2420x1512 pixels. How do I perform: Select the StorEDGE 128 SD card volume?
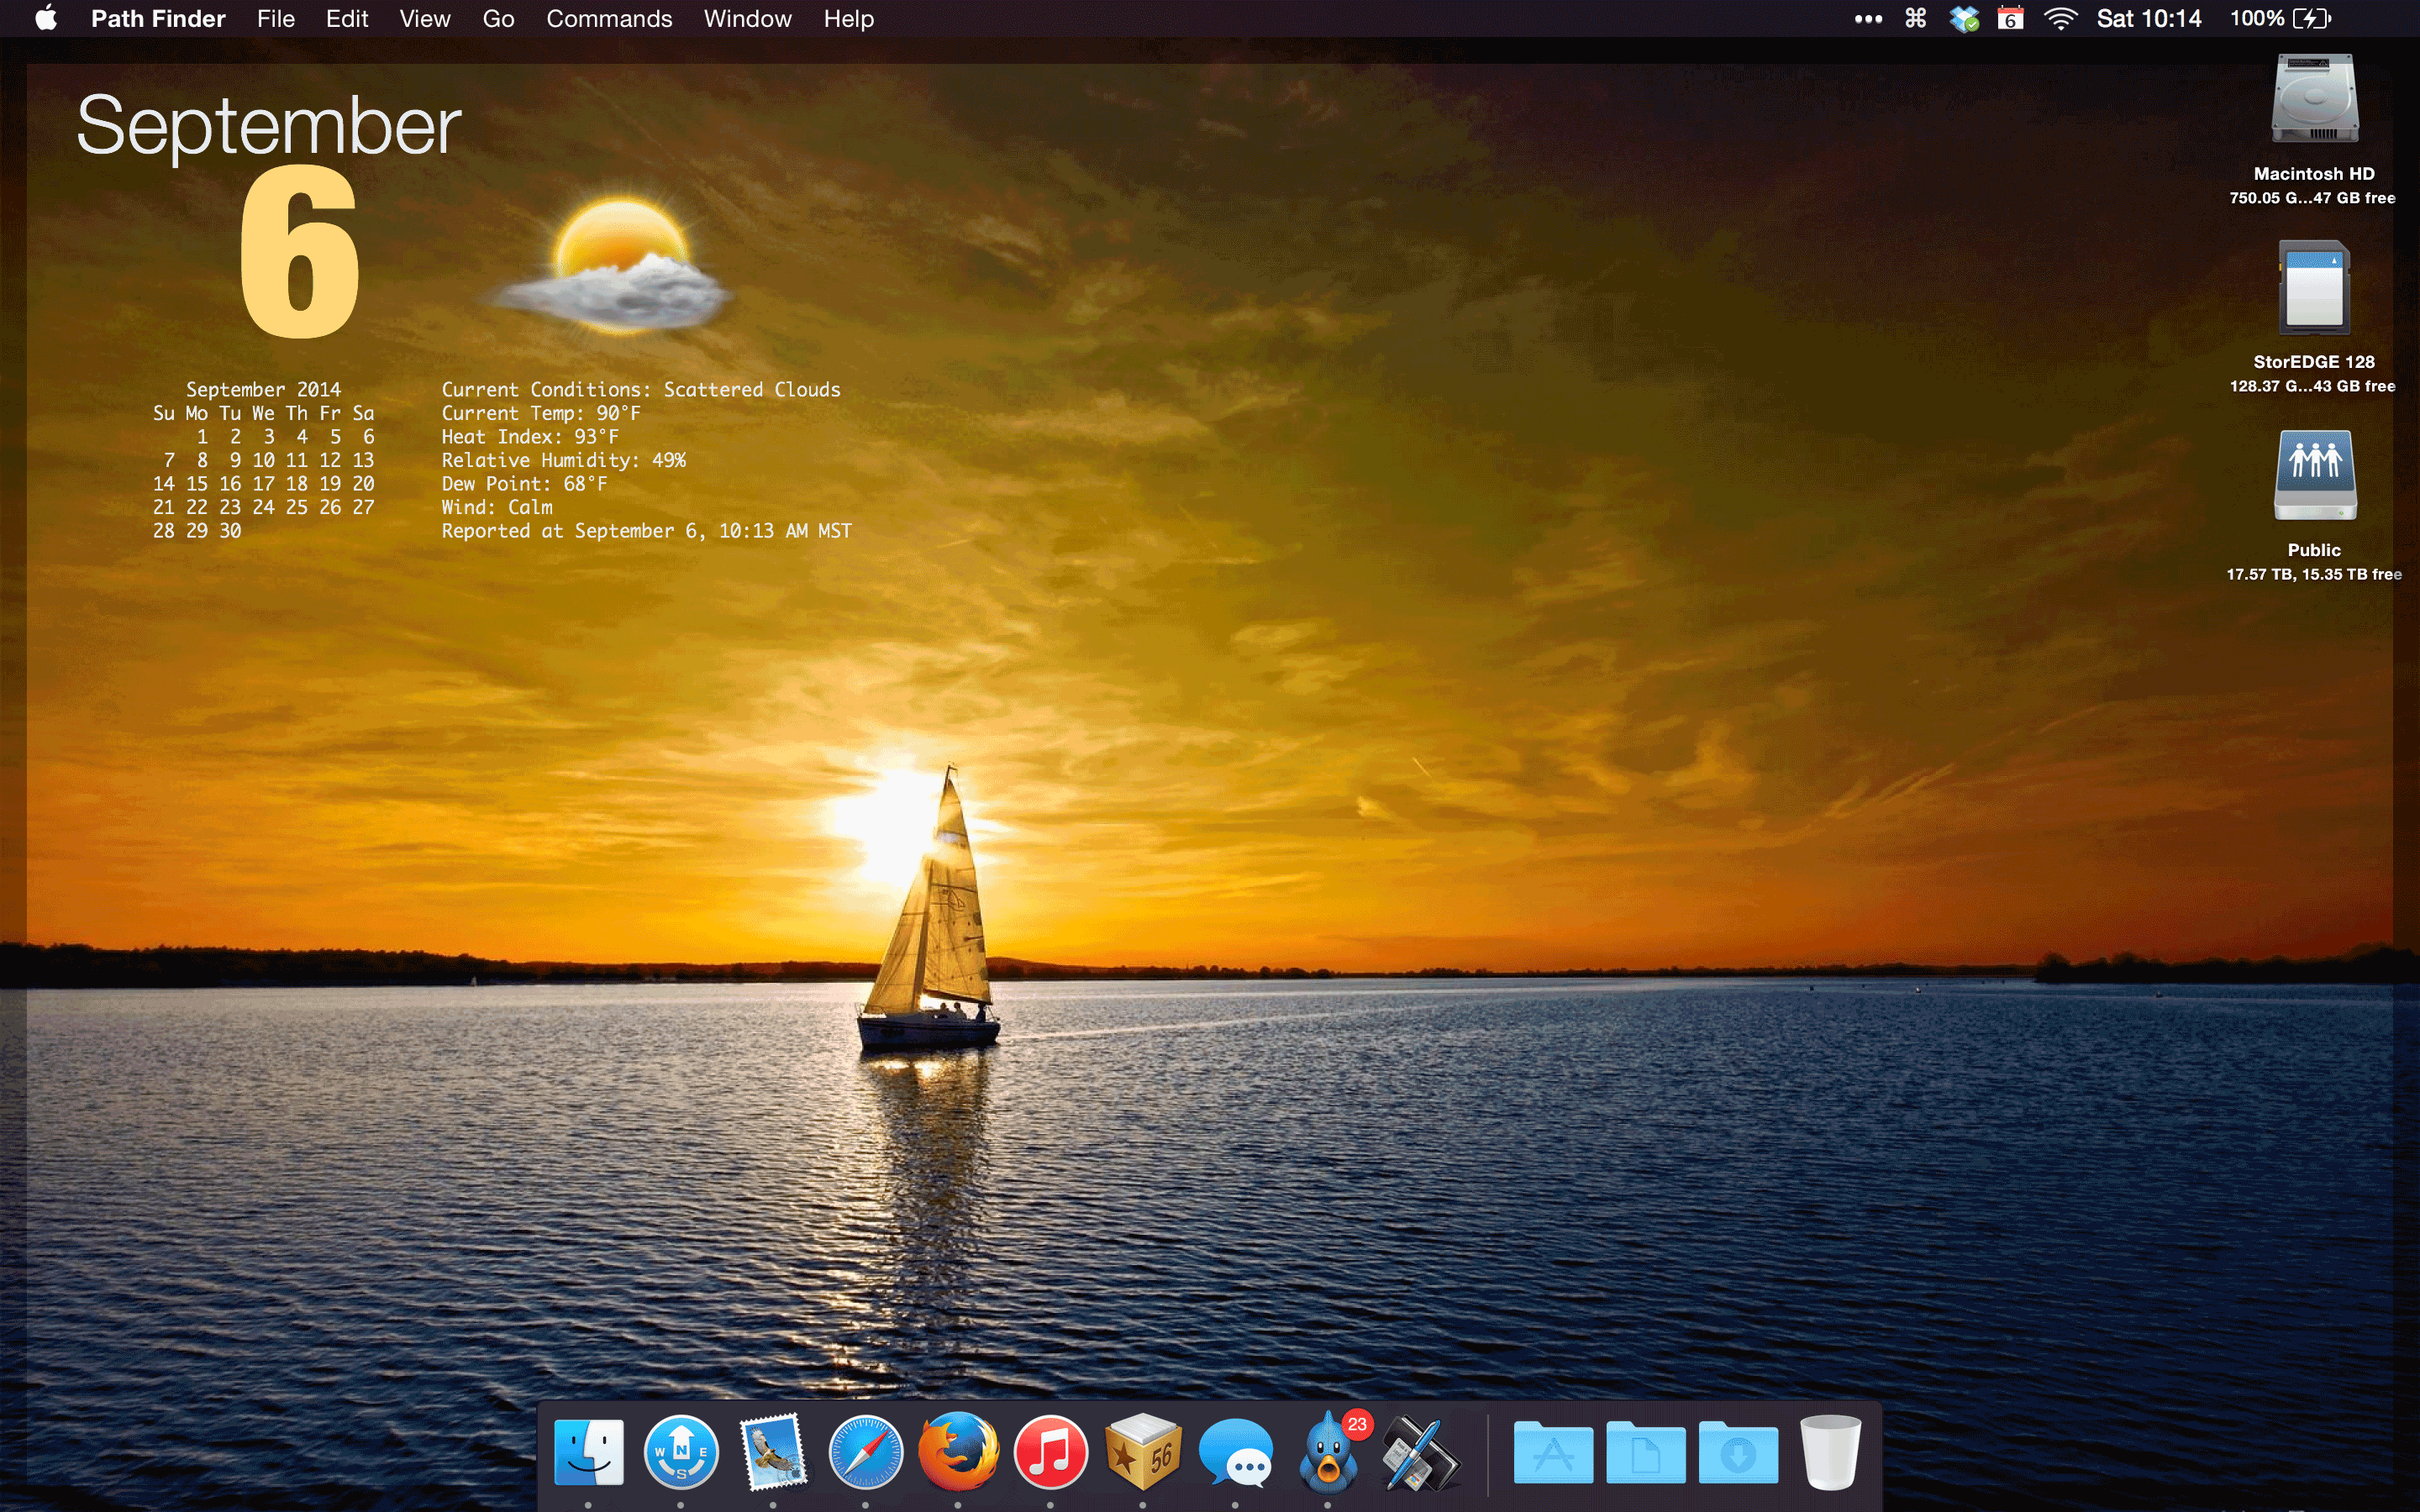coord(2313,288)
